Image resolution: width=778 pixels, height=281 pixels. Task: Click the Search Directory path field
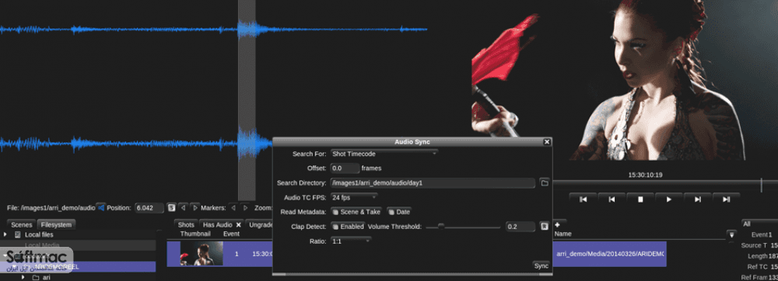[x=433, y=183]
